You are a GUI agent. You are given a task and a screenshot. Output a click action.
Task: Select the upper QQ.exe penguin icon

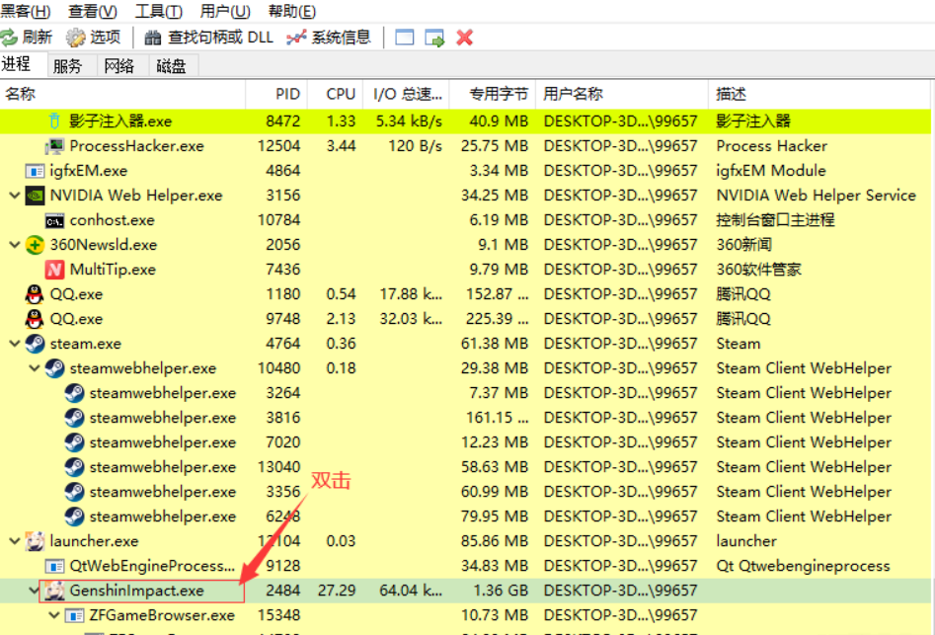[35, 294]
